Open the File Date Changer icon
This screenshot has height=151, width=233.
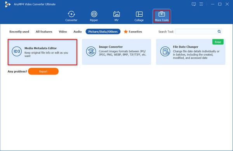click(165, 51)
